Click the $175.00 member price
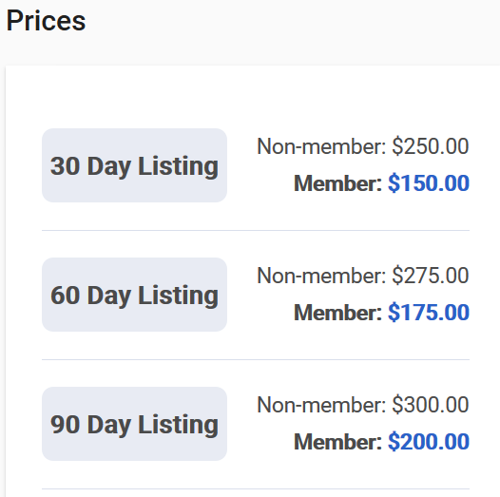The width and height of the screenshot is (500, 497). [x=429, y=313]
